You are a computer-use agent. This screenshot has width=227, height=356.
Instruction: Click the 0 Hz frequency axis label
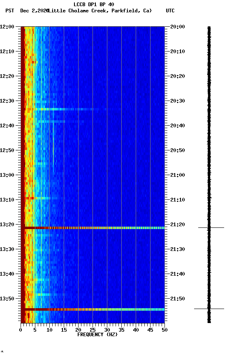pyautogui.click(x=21, y=330)
